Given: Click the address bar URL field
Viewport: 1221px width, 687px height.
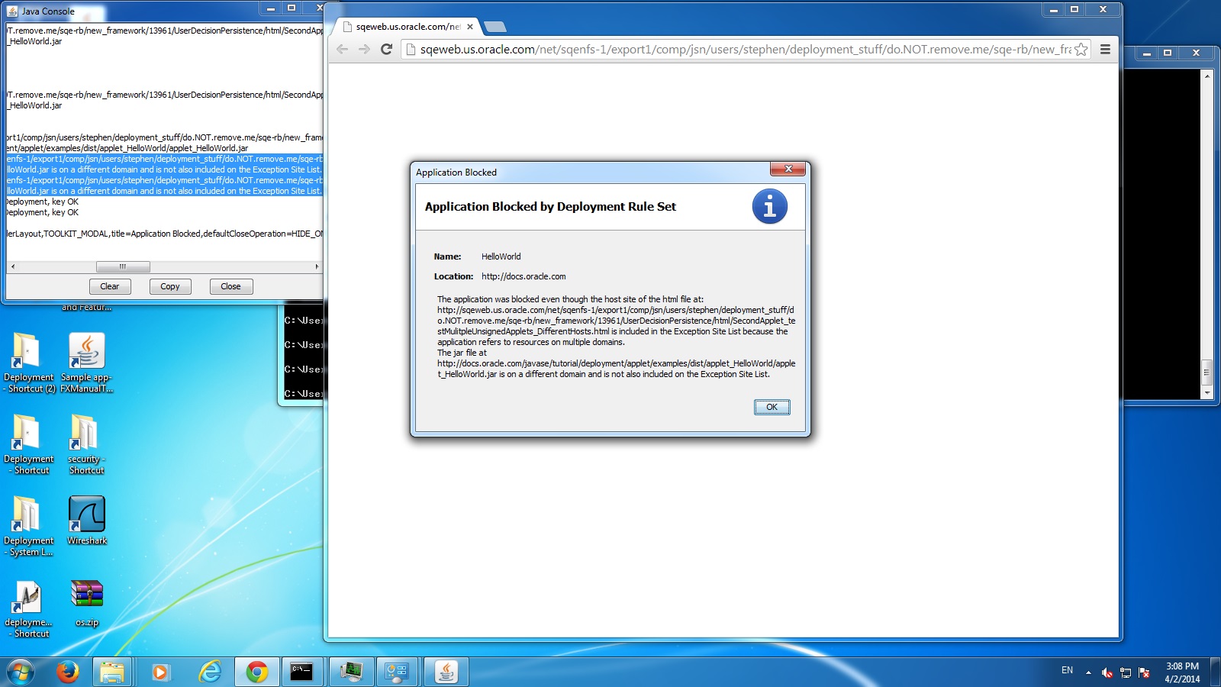Looking at the screenshot, I should [x=744, y=50].
